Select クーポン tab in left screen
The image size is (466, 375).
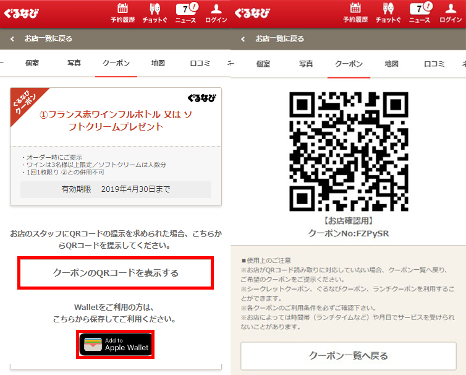coord(116,63)
